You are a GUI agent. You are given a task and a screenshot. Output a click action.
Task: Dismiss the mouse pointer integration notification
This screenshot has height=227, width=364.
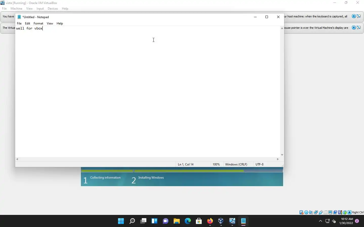pos(354,27)
